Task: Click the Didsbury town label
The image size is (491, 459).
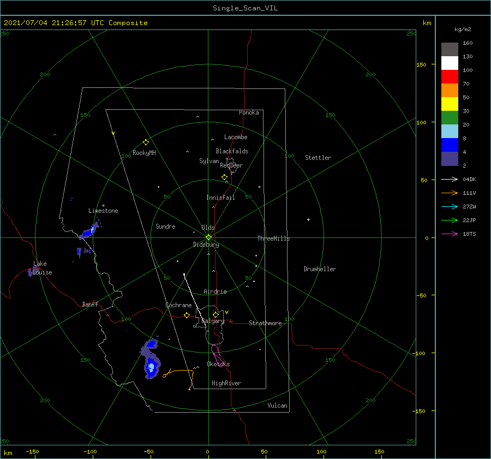Action: pyautogui.click(x=206, y=245)
